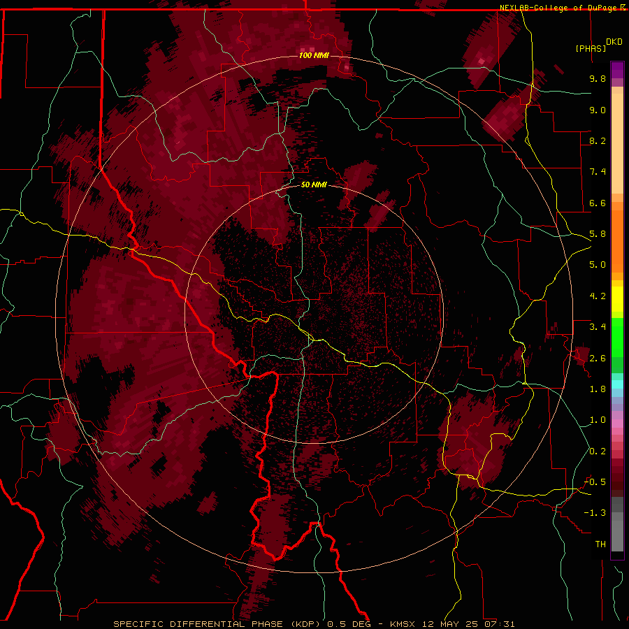629x629 pixels.
Task: Pick the peach segment of the color bar
Action: pyautogui.click(x=617, y=140)
